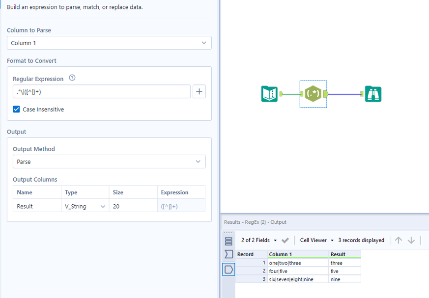Select record row number 2

tap(251, 271)
